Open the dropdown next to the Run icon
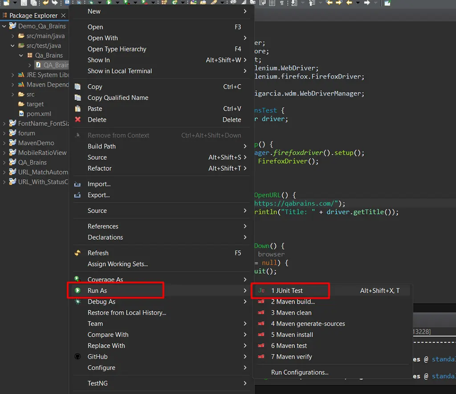 coord(117,4)
